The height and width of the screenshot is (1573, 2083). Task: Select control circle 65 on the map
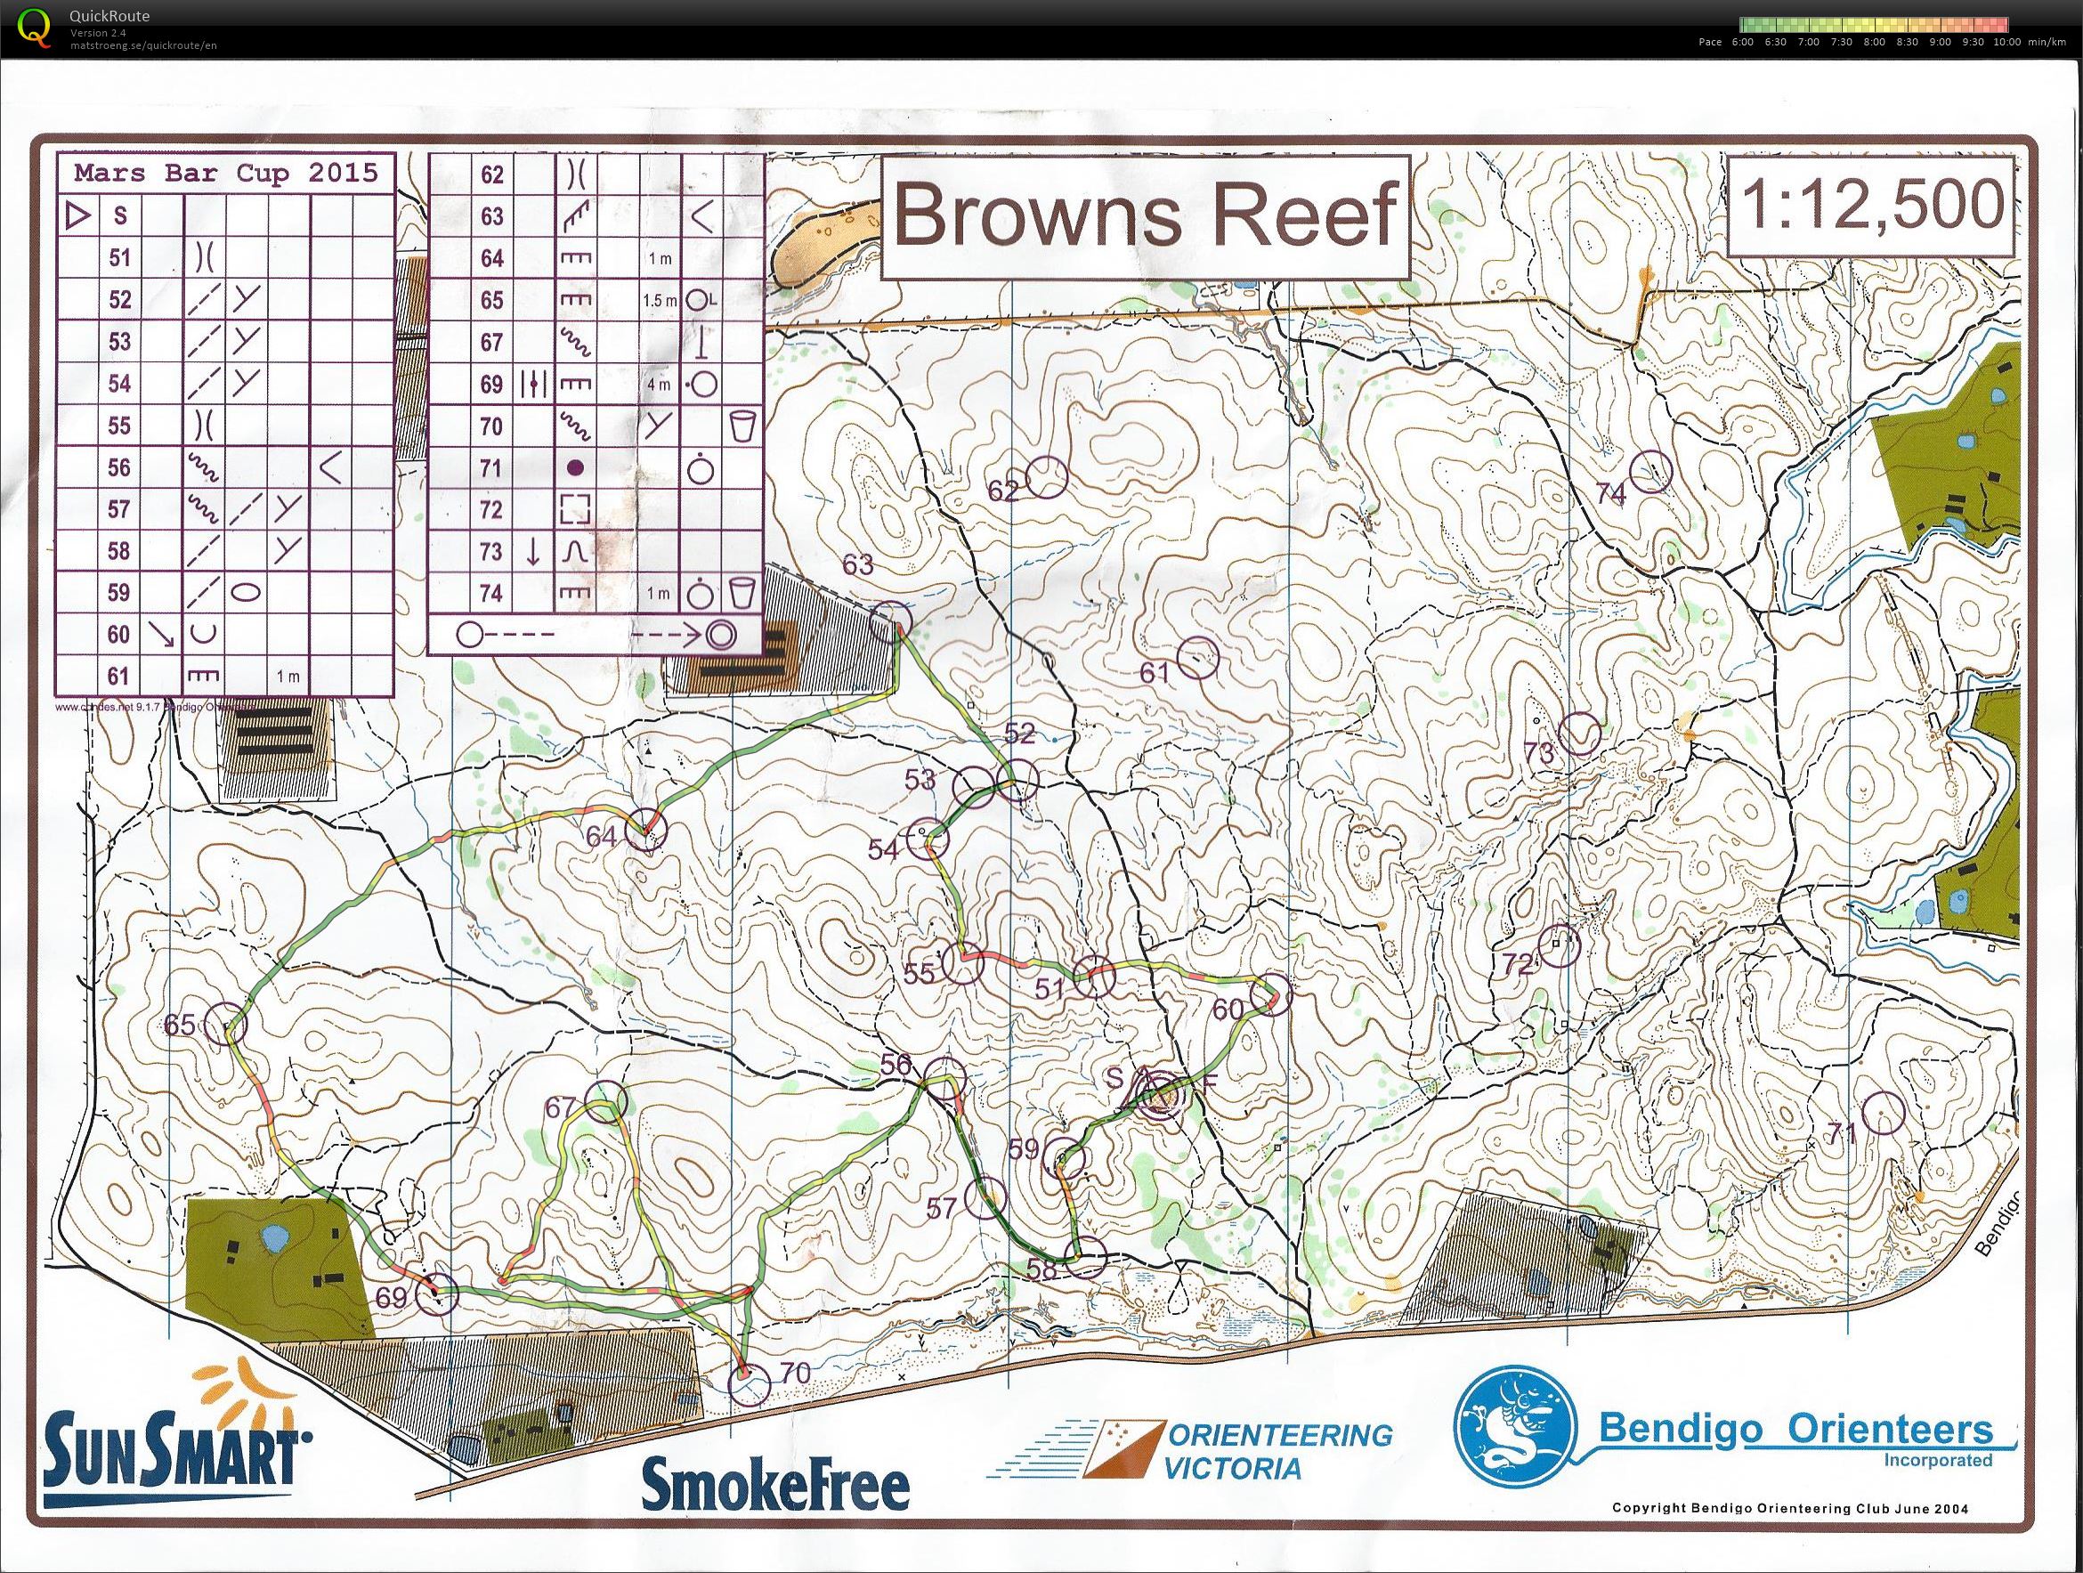pos(226,1025)
